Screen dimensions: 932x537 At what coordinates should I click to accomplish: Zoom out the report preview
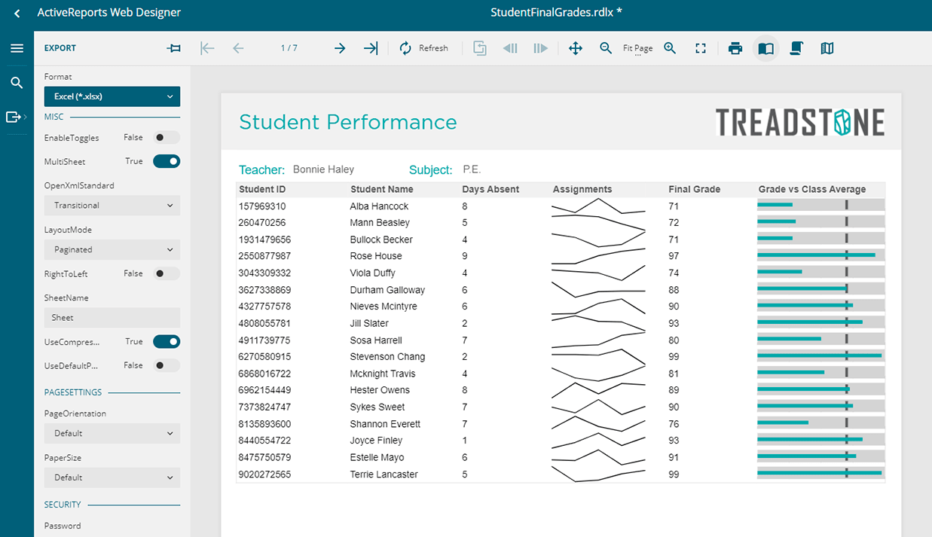click(606, 48)
